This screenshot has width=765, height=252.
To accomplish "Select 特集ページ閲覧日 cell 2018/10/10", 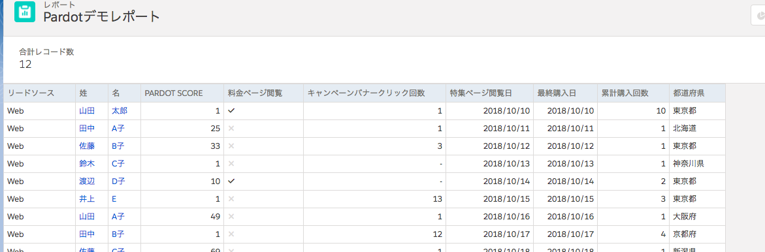I will 489,110.
